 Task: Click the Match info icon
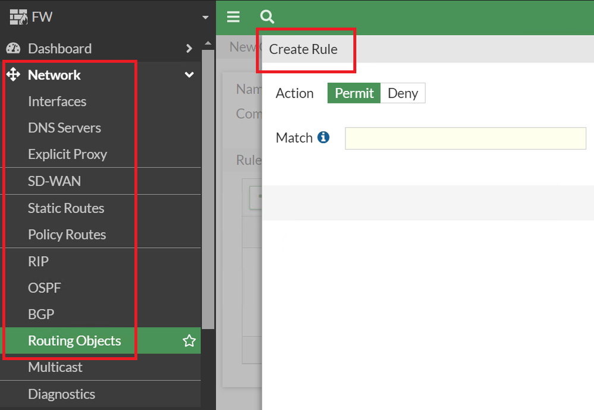[x=323, y=137]
